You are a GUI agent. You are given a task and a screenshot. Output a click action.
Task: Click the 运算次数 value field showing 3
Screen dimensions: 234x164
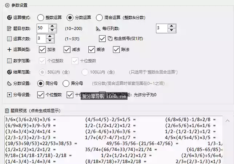pyautogui.click(x=41, y=38)
